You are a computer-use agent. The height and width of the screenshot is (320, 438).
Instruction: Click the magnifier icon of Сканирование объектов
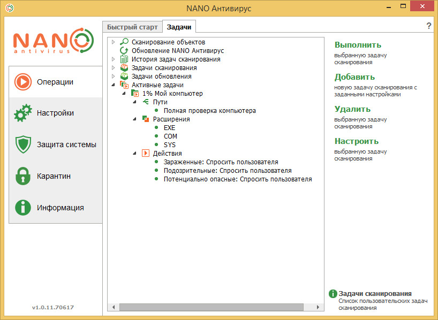(x=124, y=42)
